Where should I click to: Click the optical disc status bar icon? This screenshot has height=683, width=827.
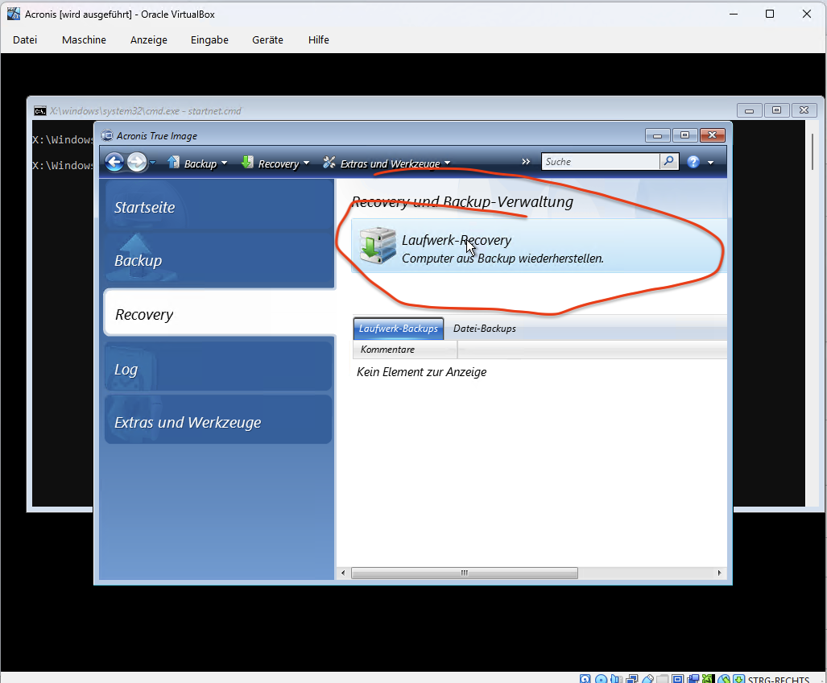pyautogui.click(x=601, y=679)
